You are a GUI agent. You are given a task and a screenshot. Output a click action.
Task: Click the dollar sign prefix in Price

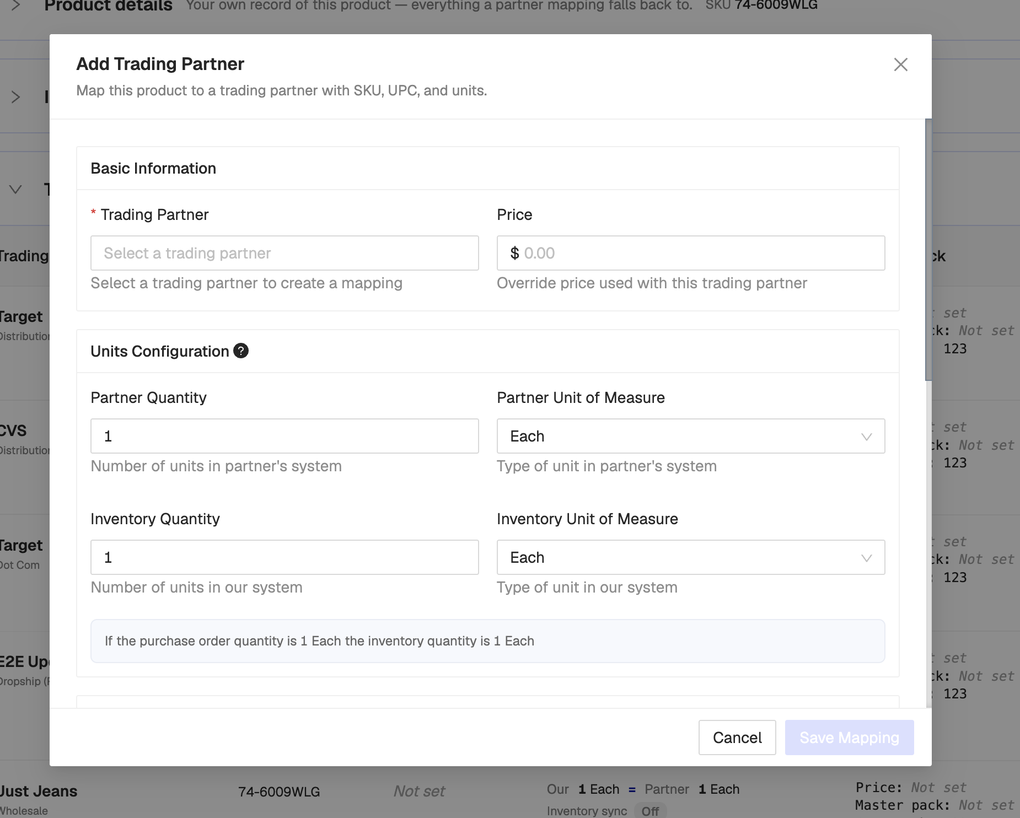click(x=514, y=253)
